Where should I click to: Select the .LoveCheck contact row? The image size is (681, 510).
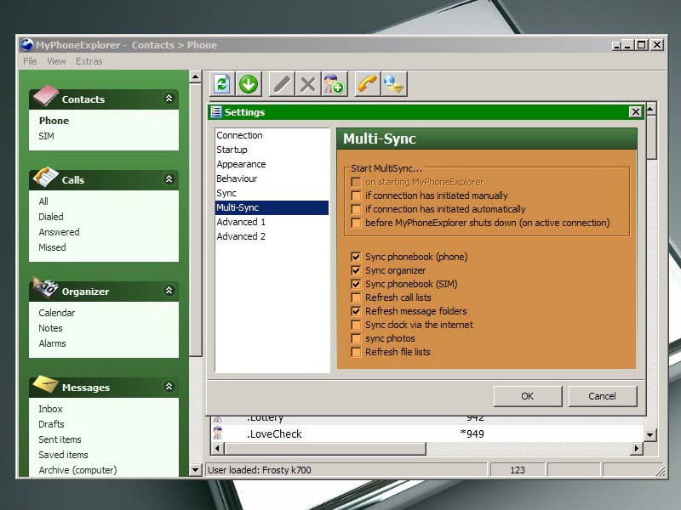coord(427,433)
